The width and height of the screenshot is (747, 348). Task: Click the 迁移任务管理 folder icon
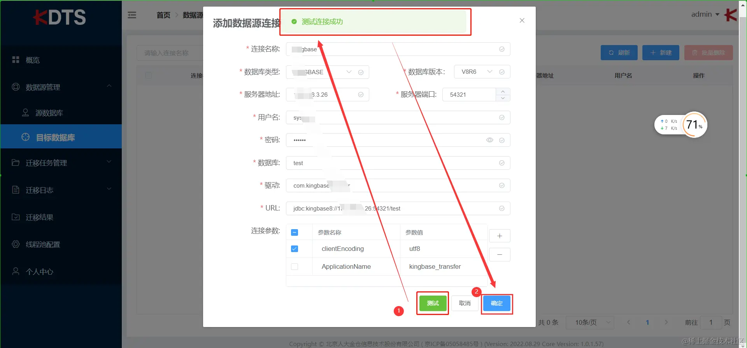point(16,162)
